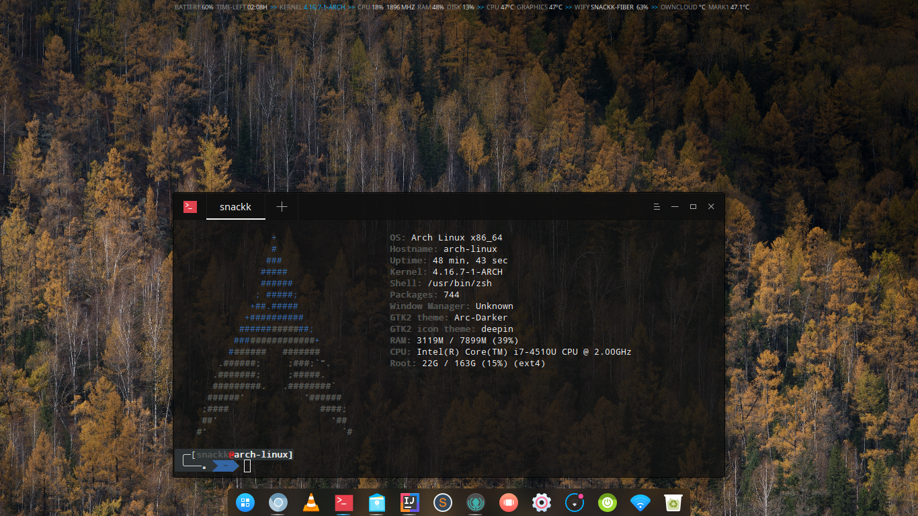
Task: Add a new terminal tab with plus button
Action: [x=282, y=207]
